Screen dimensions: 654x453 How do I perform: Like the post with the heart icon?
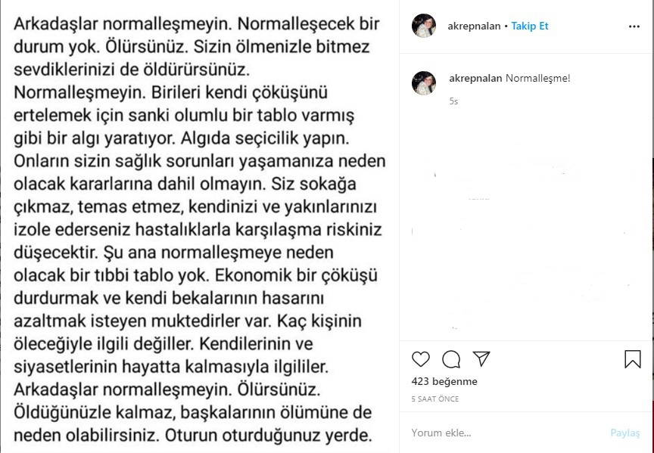pyautogui.click(x=421, y=359)
